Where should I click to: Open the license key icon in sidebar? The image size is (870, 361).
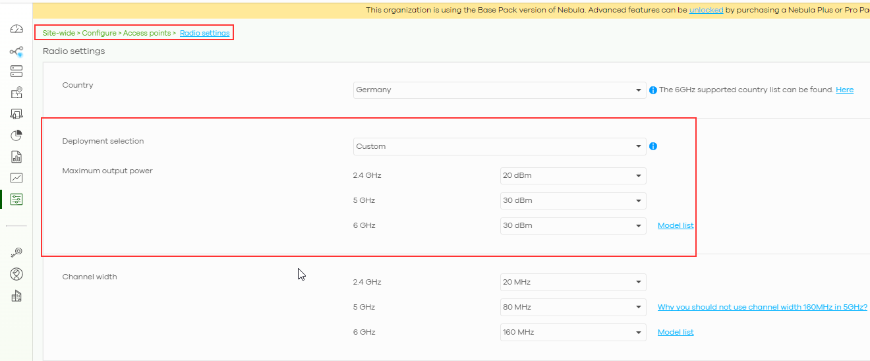[x=16, y=252]
